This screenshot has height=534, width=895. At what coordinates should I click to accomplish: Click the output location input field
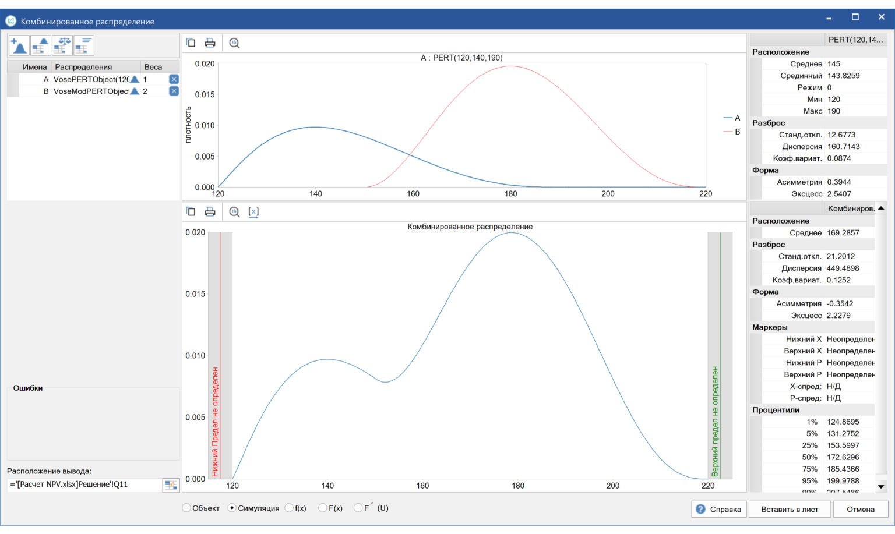coord(84,485)
